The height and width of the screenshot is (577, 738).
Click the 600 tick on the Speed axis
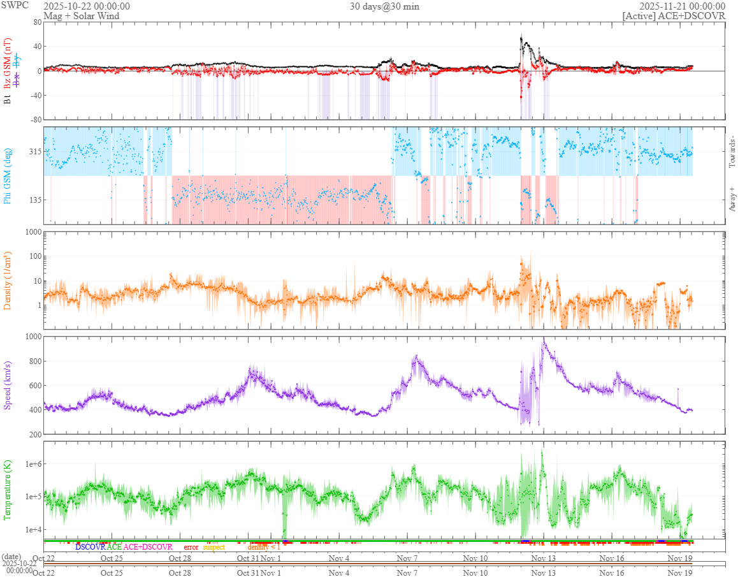pos(35,385)
